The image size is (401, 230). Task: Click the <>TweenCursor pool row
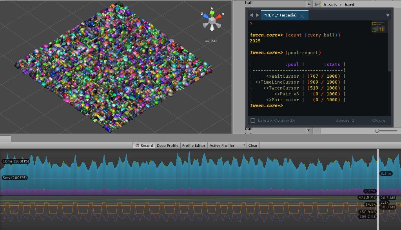[x=298, y=88]
